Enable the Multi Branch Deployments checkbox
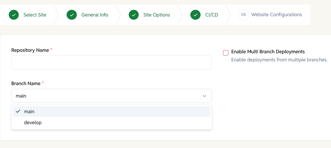Screen dimensions: 331x148 226,53
